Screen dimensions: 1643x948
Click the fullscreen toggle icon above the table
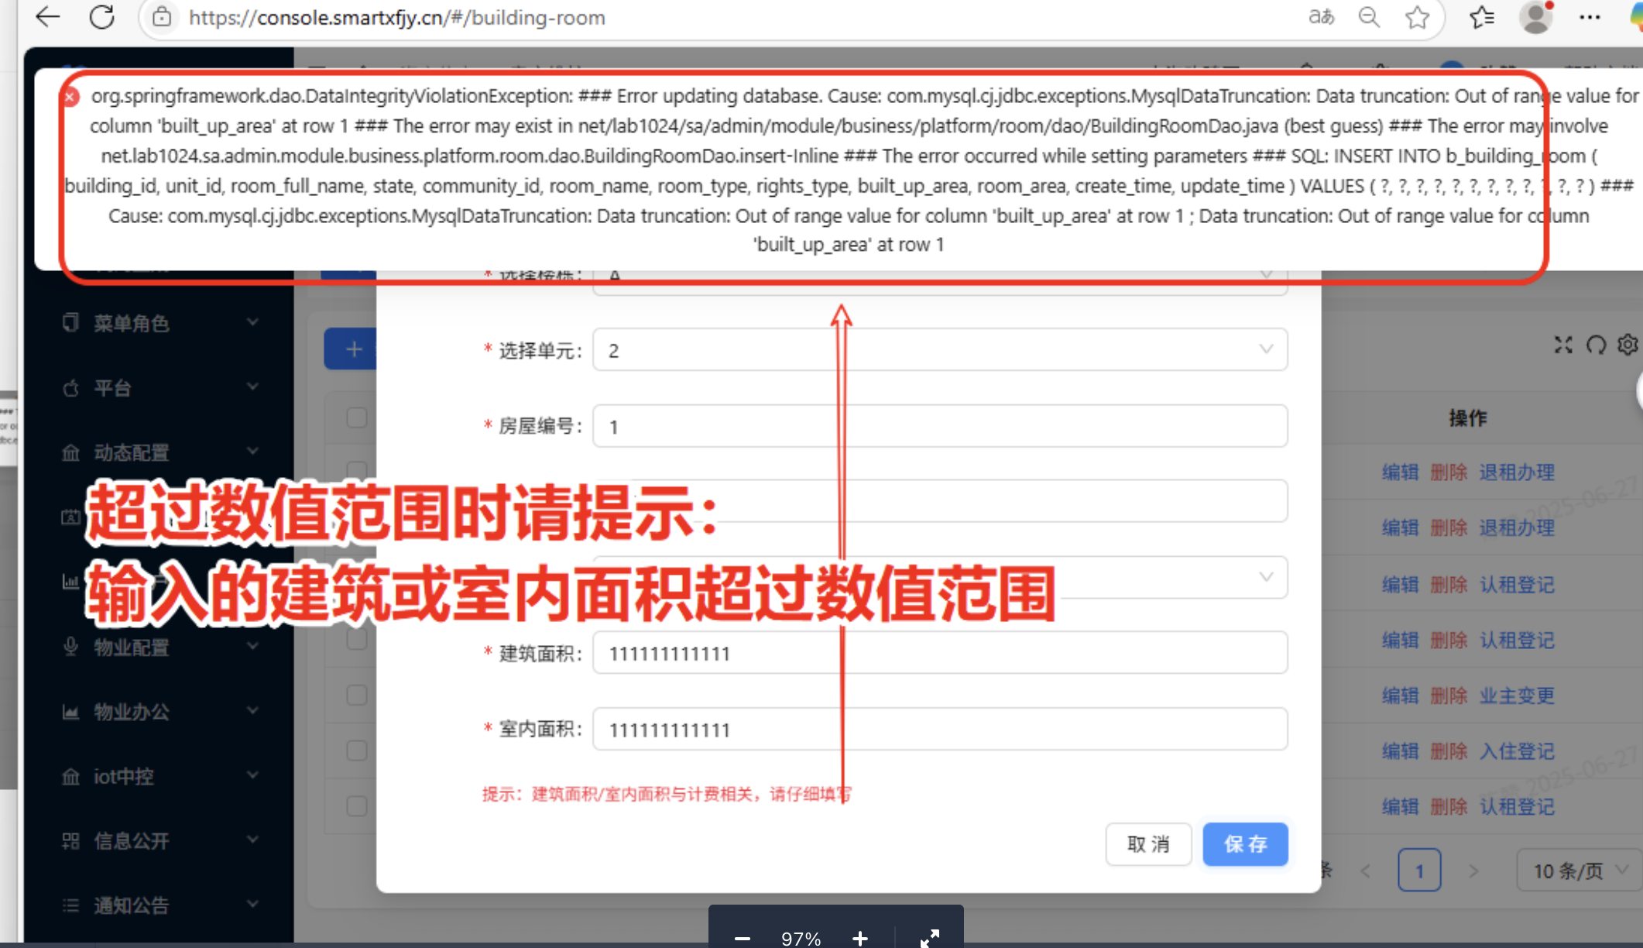[1564, 345]
